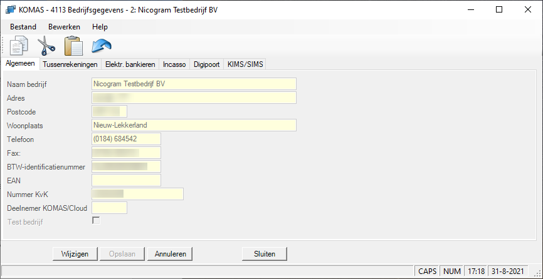Screen dimensions: 543x279
Task: Click the Telefoon field with (0184) 684542
Action: coord(127,139)
